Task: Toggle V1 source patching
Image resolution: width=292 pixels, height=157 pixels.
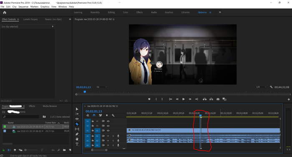Action: (x=88, y=130)
